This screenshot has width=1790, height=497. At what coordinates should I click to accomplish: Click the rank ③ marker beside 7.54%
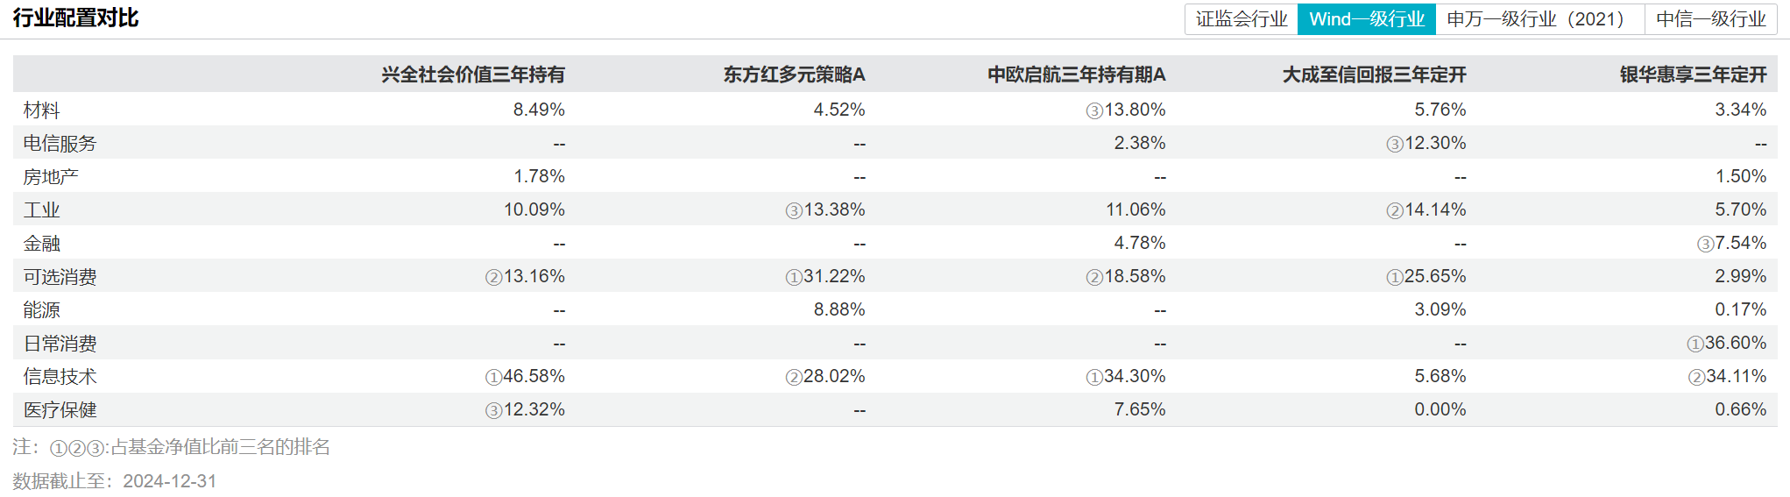tap(1705, 245)
